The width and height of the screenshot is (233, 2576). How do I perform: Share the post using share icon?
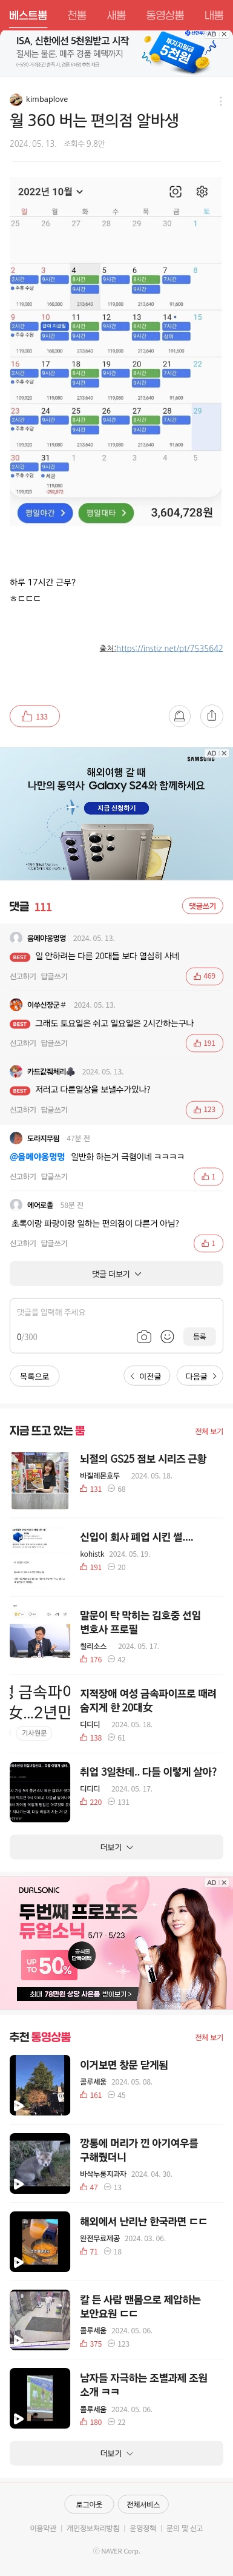coord(211,716)
